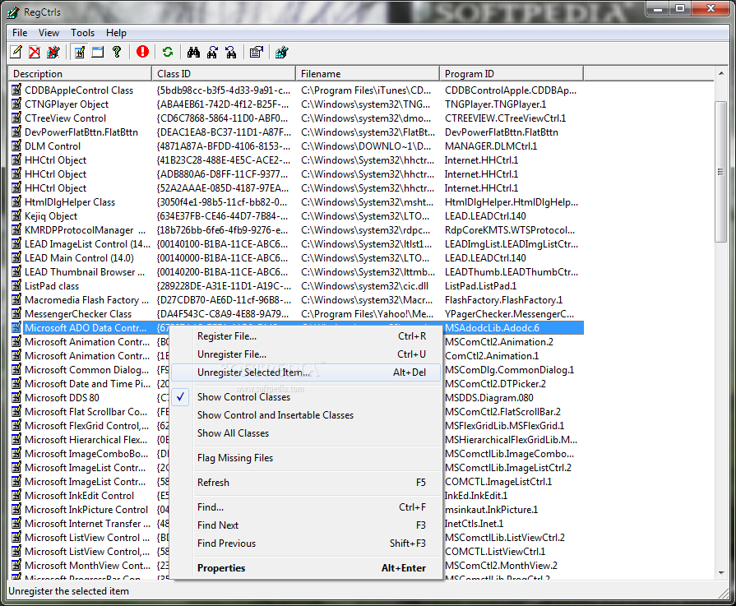736x606 pixels.
Task: Click icon beside DLM Control row
Action: [16, 146]
